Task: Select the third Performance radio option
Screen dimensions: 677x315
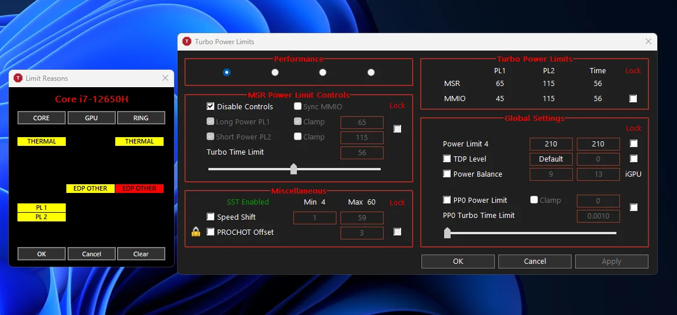Action: [x=322, y=73]
